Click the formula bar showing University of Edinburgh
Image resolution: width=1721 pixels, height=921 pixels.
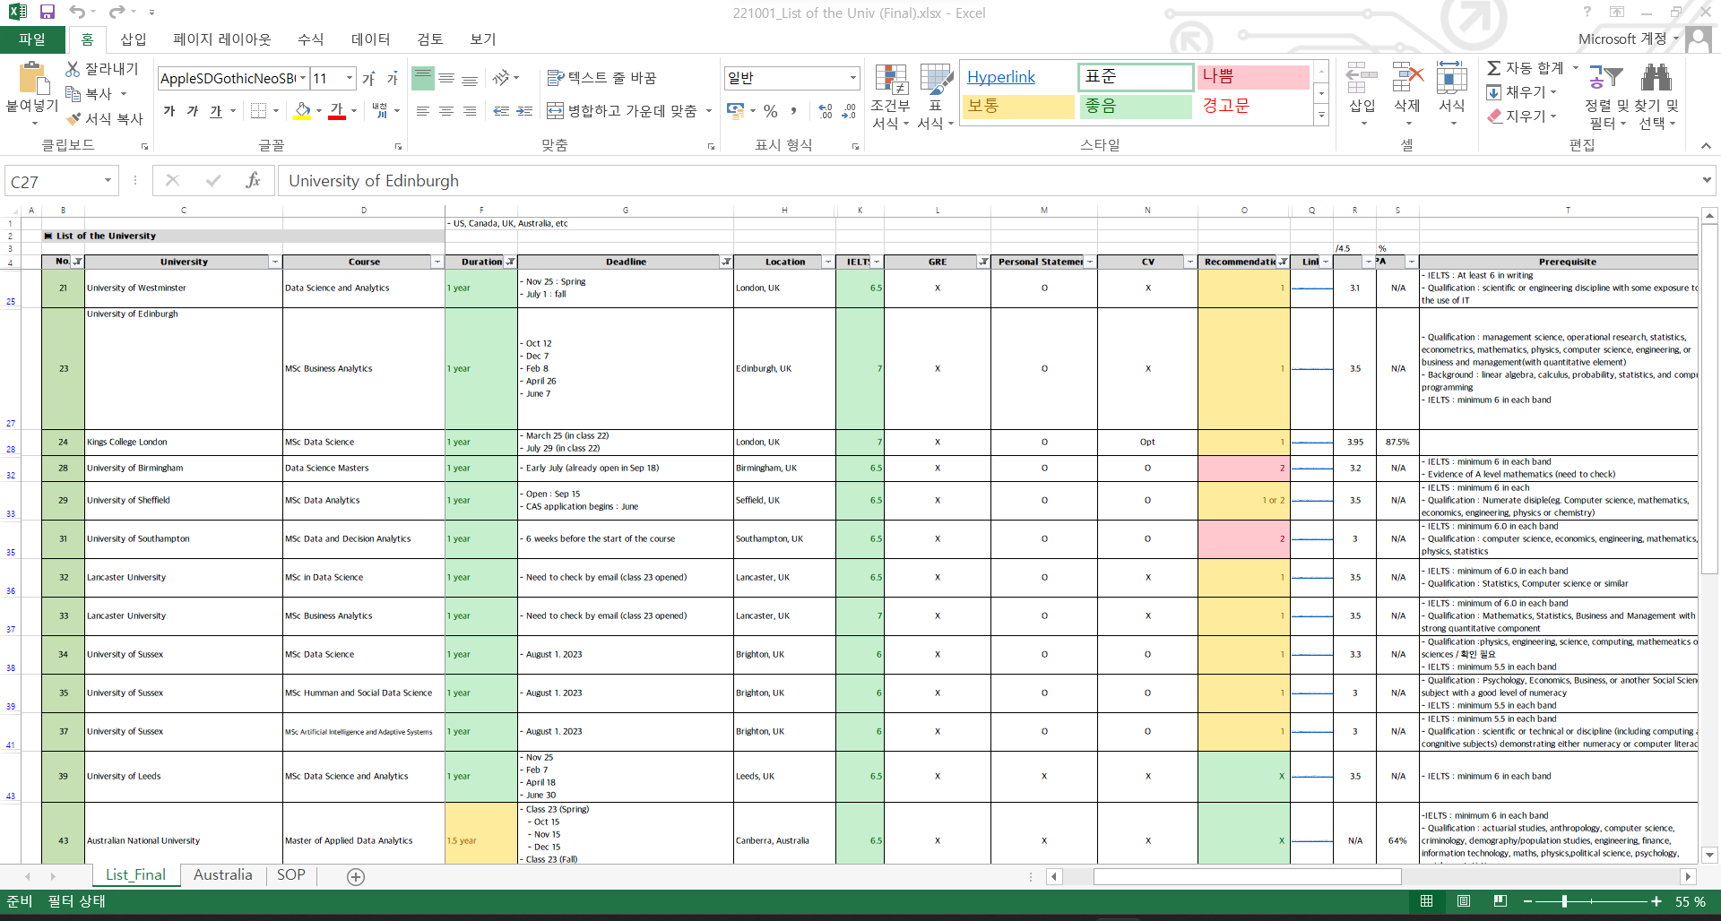point(988,181)
